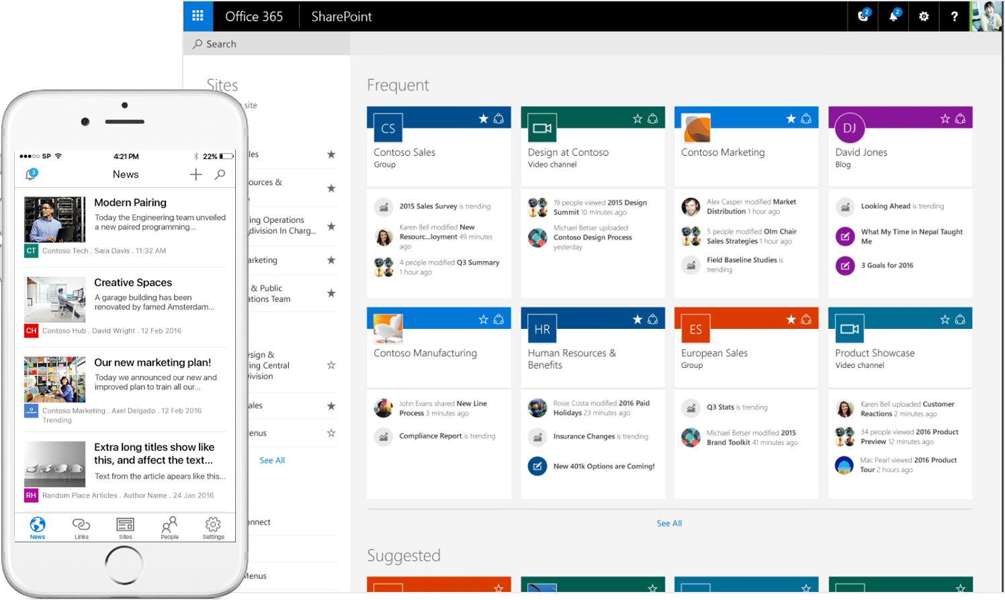Click the bell icon on David Jones card
The width and height of the screenshot is (1005, 600).
(961, 119)
